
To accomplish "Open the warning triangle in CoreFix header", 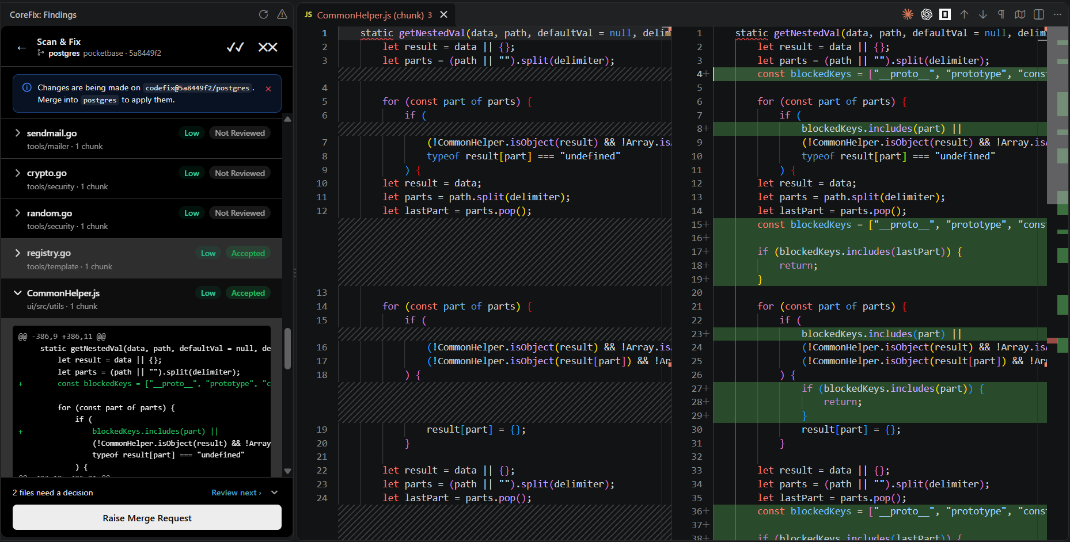I will tap(282, 14).
